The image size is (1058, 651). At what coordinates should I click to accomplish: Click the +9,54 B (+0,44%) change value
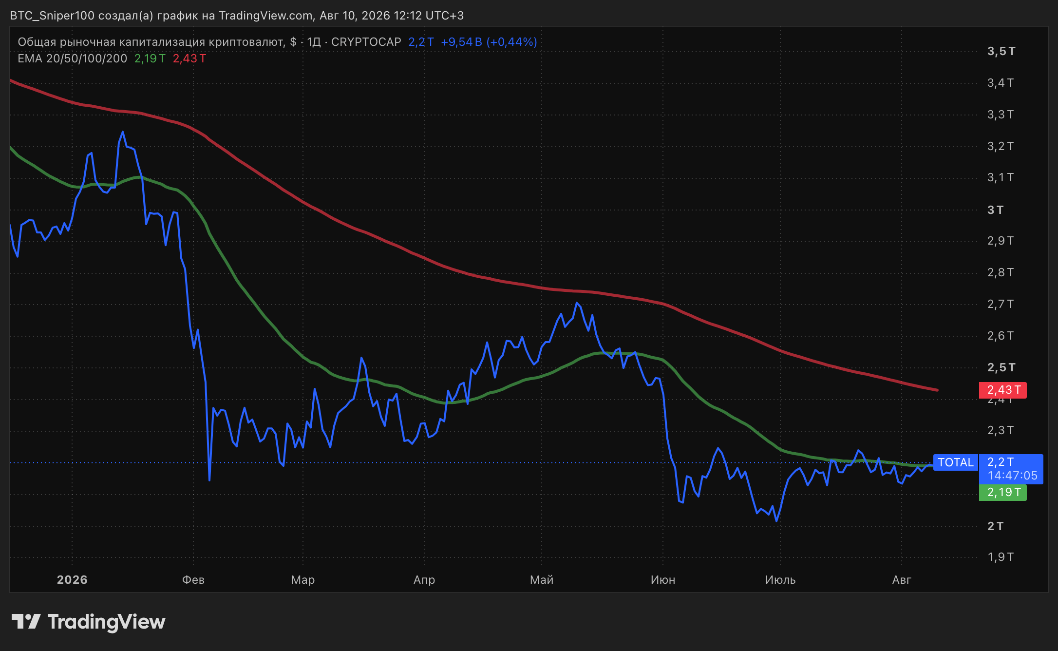click(x=489, y=42)
